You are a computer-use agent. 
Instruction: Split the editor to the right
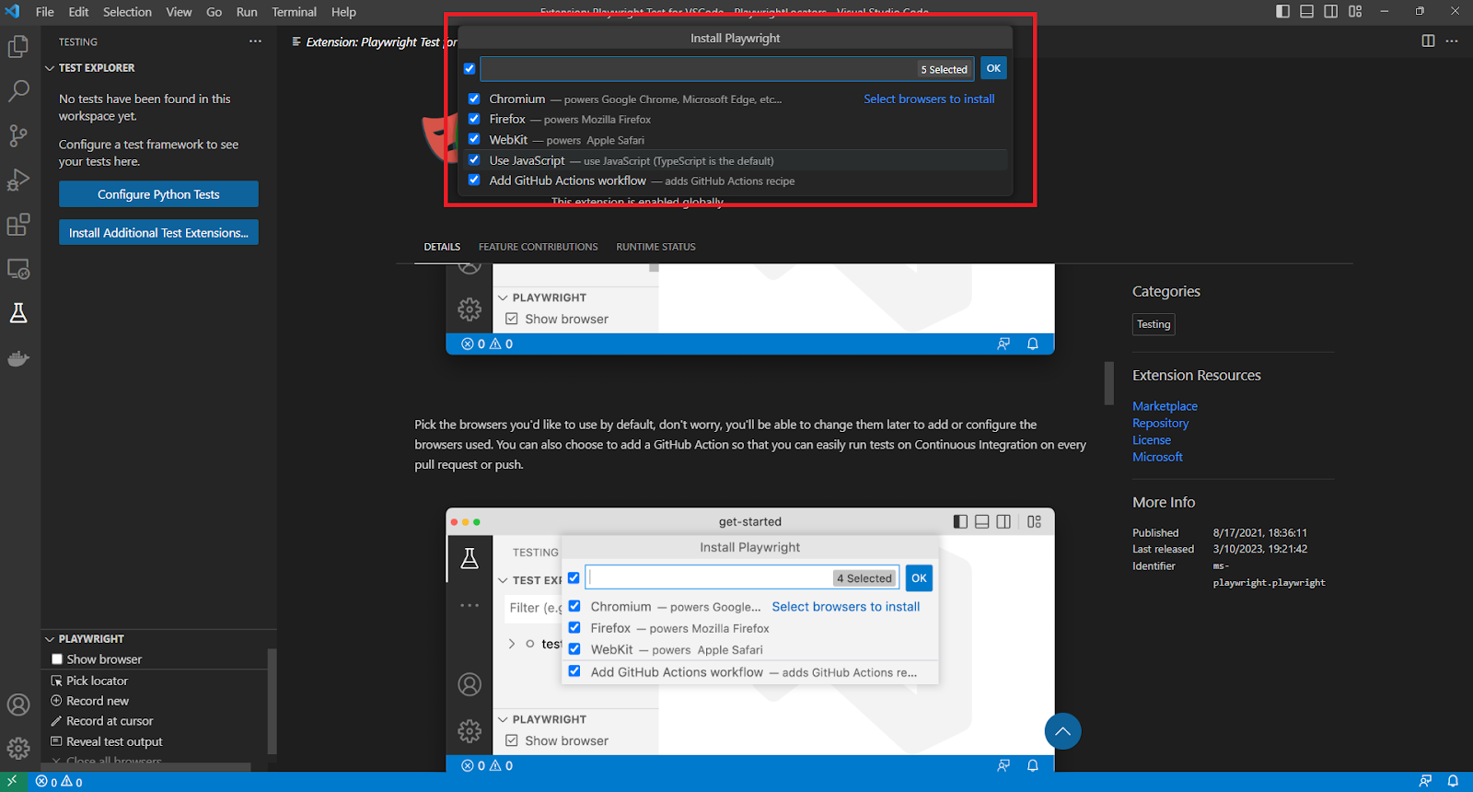(x=1428, y=41)
